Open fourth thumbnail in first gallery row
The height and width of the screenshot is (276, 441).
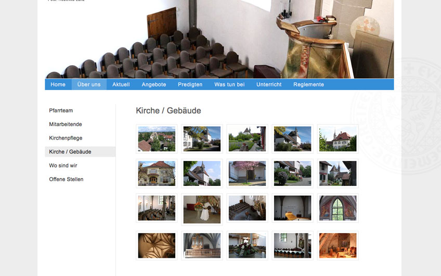point(292,139)
